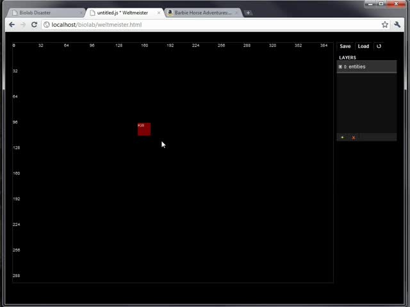Click the Save button in Weltmeister
This screenshot has width=410, height=307.
pyautogui.click(x=345, y=46)
